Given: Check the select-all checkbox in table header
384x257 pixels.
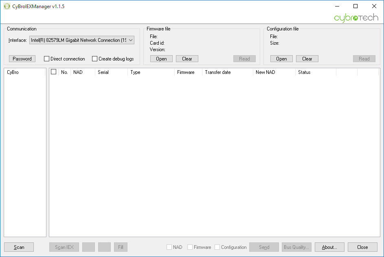Looking at the screenshot, I should pos(53,72).
